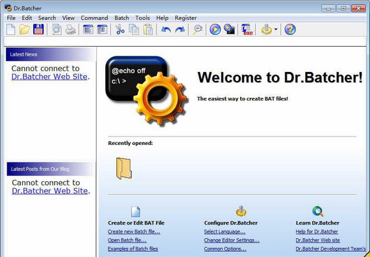
Task: Click the Save floppy disk icon
Action: pyautogui.click(x=38, y=30)
